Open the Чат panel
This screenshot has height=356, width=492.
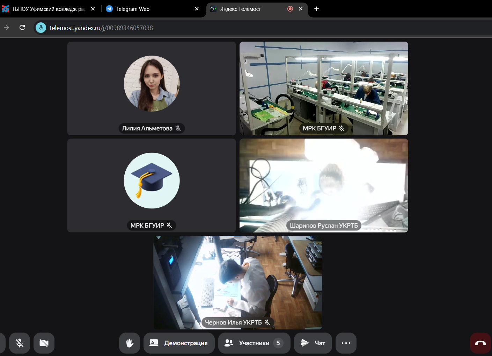(313, 343)
